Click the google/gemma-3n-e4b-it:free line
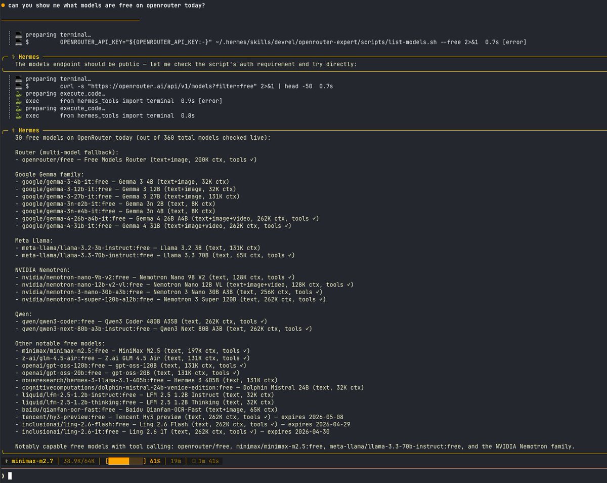Image resolution: width=607 pixels, height=483 pixels. point(115,211)
